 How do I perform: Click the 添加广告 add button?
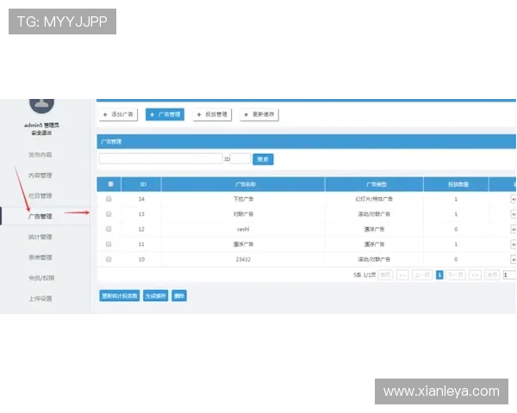[x=119, y=114]
